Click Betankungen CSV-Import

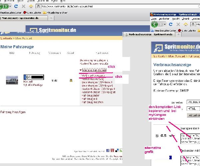pos(97,82)
